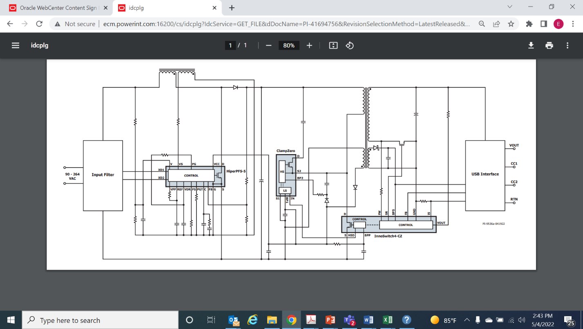Click the page number input box
Screen dimensions: 583x329
point(230,45)
